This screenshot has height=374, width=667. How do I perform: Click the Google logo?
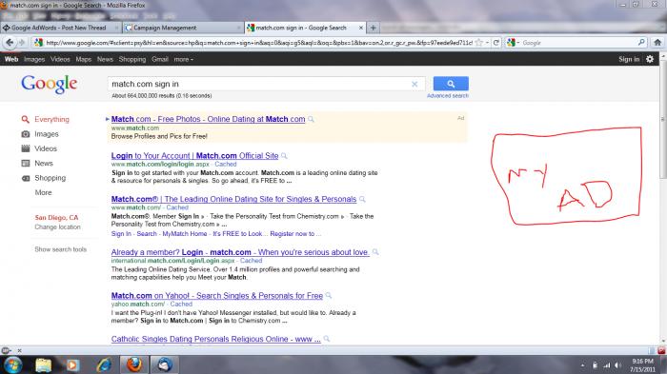50,84
